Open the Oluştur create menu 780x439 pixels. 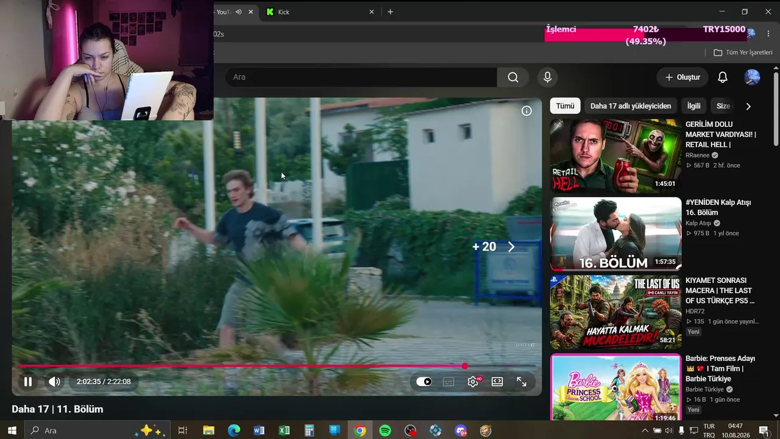(682, 77)
